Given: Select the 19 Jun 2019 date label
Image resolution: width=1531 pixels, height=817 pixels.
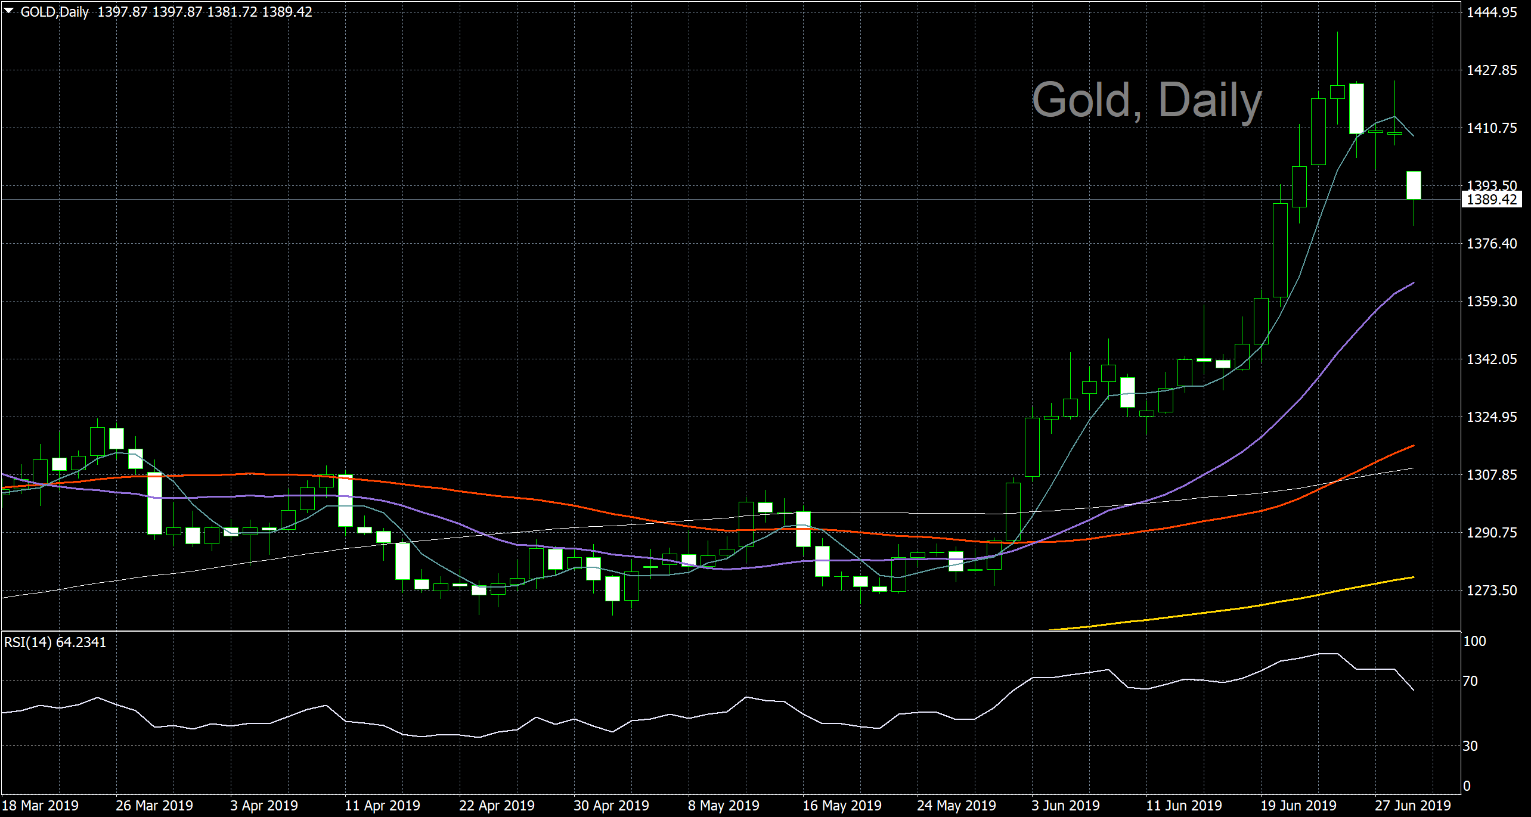Looking at the screenshot, I should click(1298, 806).
